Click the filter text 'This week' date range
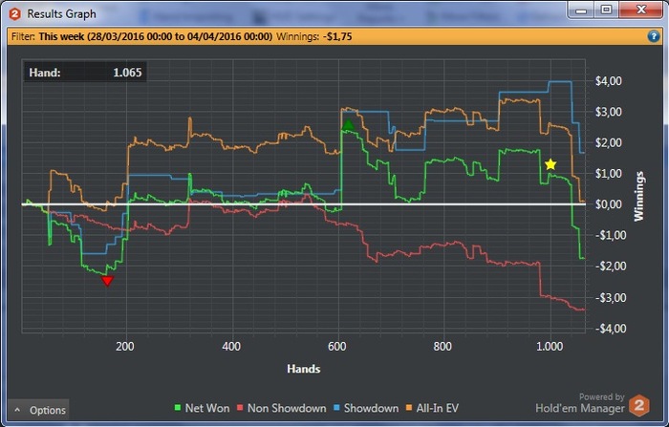The width and height of the screenshot is (669, 427). [155, 36]
